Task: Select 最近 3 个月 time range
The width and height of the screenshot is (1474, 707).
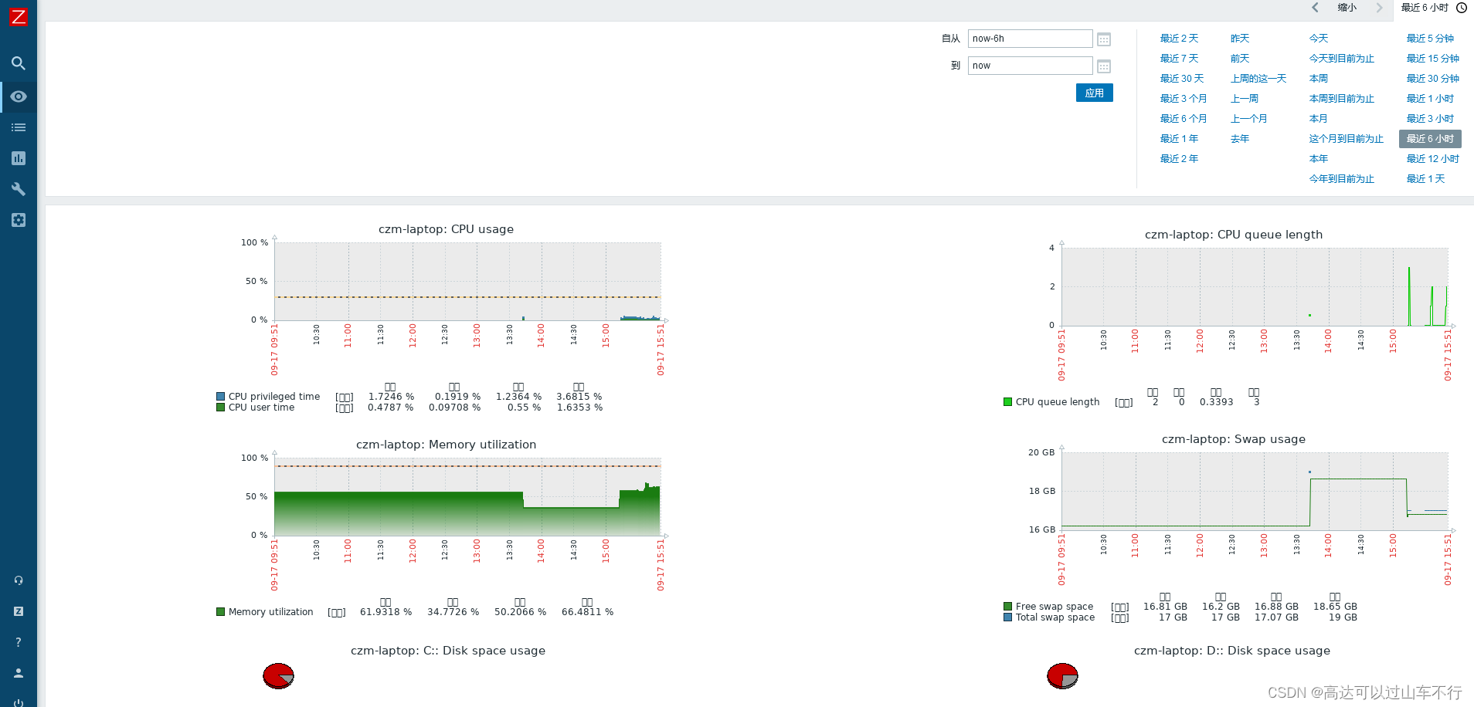Action: [x=1184, y=99]
